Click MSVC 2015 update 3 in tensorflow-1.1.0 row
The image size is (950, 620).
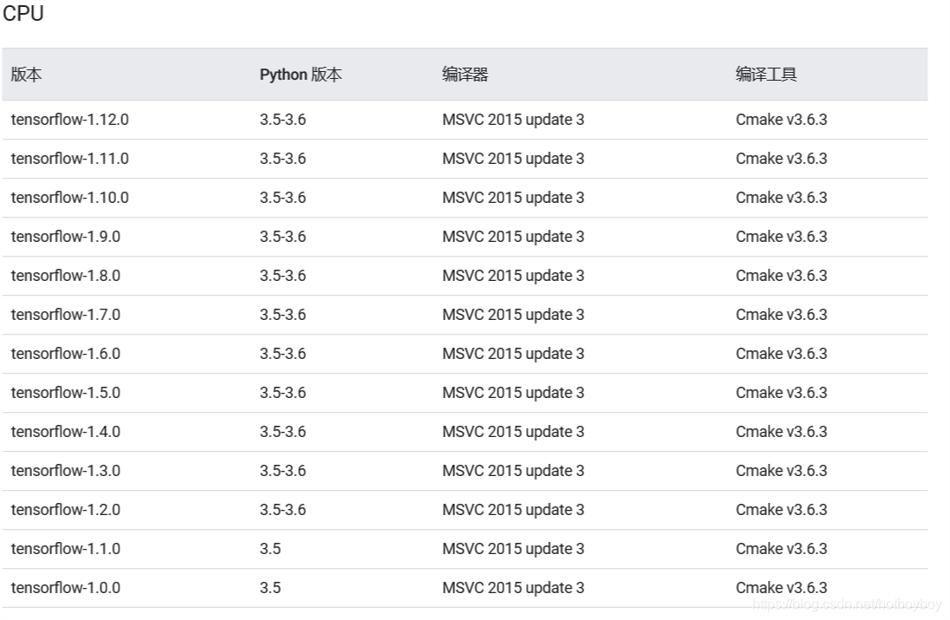[513, 549]
